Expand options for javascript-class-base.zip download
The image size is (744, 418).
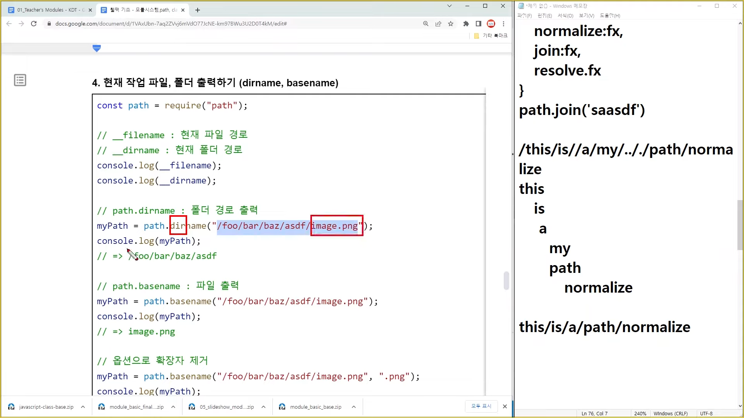pyautogui.click(x=83, y=407)
